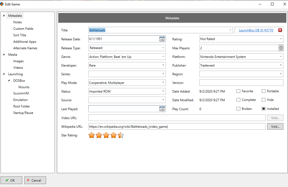Open the Release Type dropdown
Screen dimensions: 288x187
[x=163, y=48]
